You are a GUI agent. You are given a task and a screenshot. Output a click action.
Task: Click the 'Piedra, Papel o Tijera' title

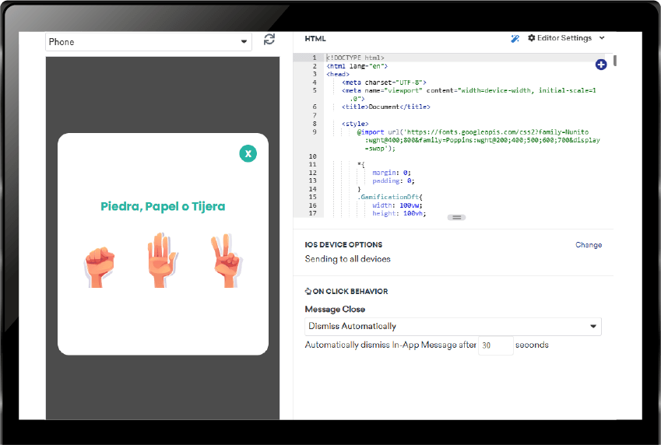(163, 206)
